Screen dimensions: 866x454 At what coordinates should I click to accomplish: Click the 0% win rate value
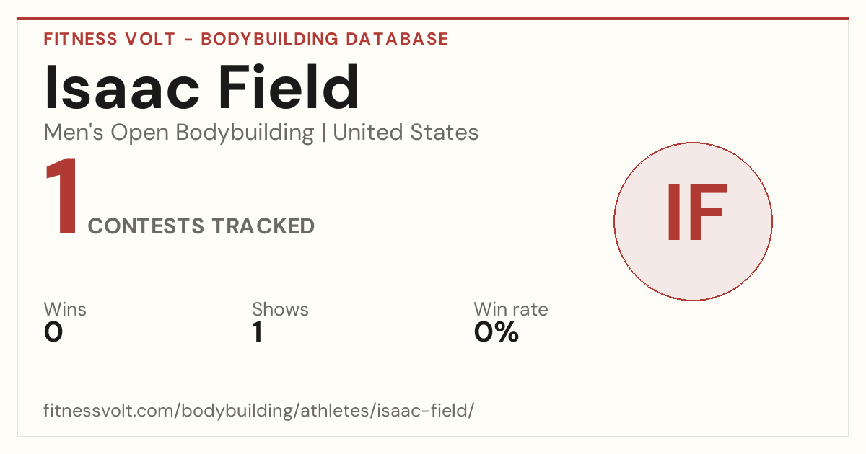(x=497, y=332)
